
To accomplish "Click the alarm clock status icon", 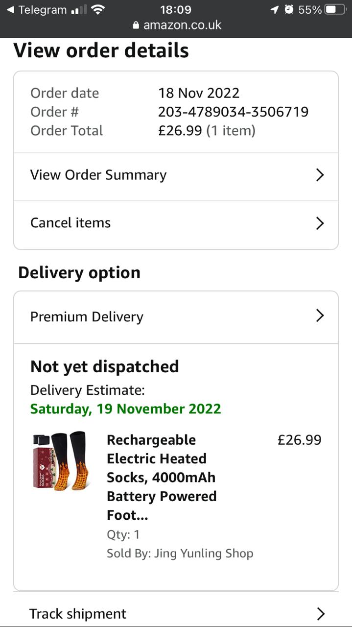I will pos(289,10).
